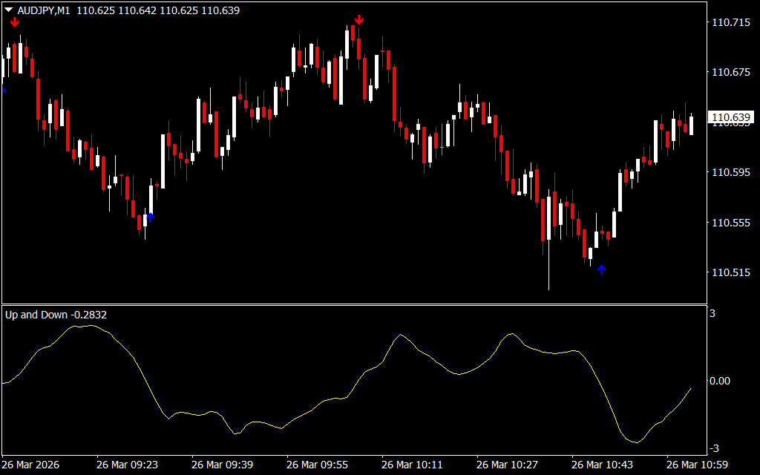Click the blue buy arrow near 10:43 low
The height and width of the screenshot is (475, 760).
click(x=602, y=269)
